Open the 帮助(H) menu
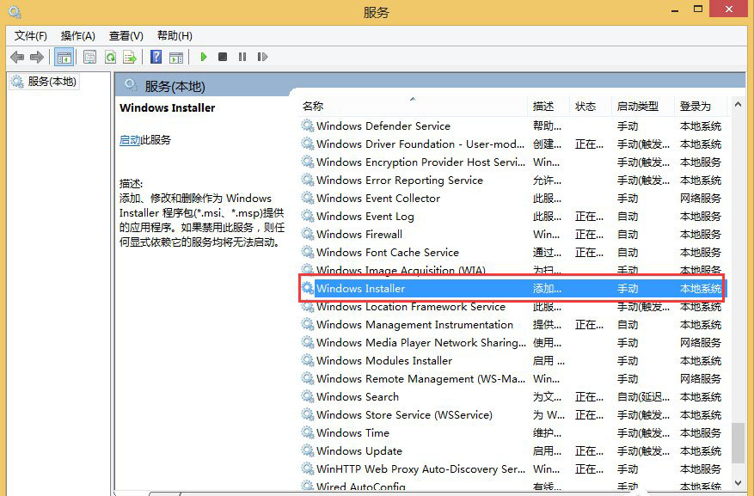 coord(175,36)
